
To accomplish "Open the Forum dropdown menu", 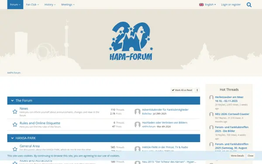I will pos(15,4).
